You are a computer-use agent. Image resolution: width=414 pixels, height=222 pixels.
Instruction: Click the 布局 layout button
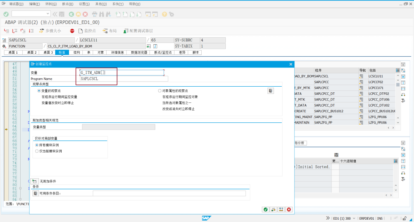tap(110, 31)
